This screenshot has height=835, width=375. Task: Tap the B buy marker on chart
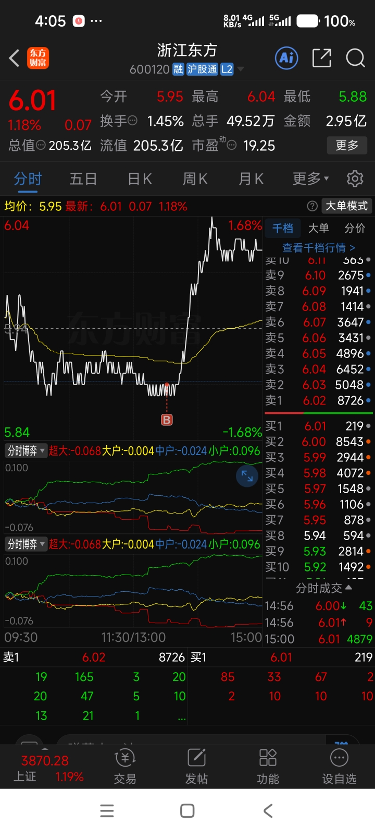[x=167, y=420]
